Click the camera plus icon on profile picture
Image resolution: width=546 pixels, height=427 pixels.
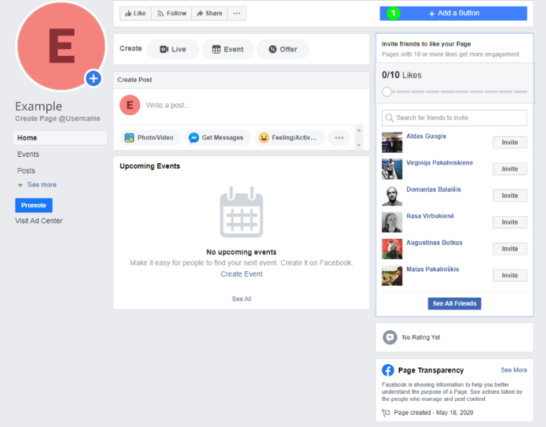pyautogui.click(x=93, y=78)
